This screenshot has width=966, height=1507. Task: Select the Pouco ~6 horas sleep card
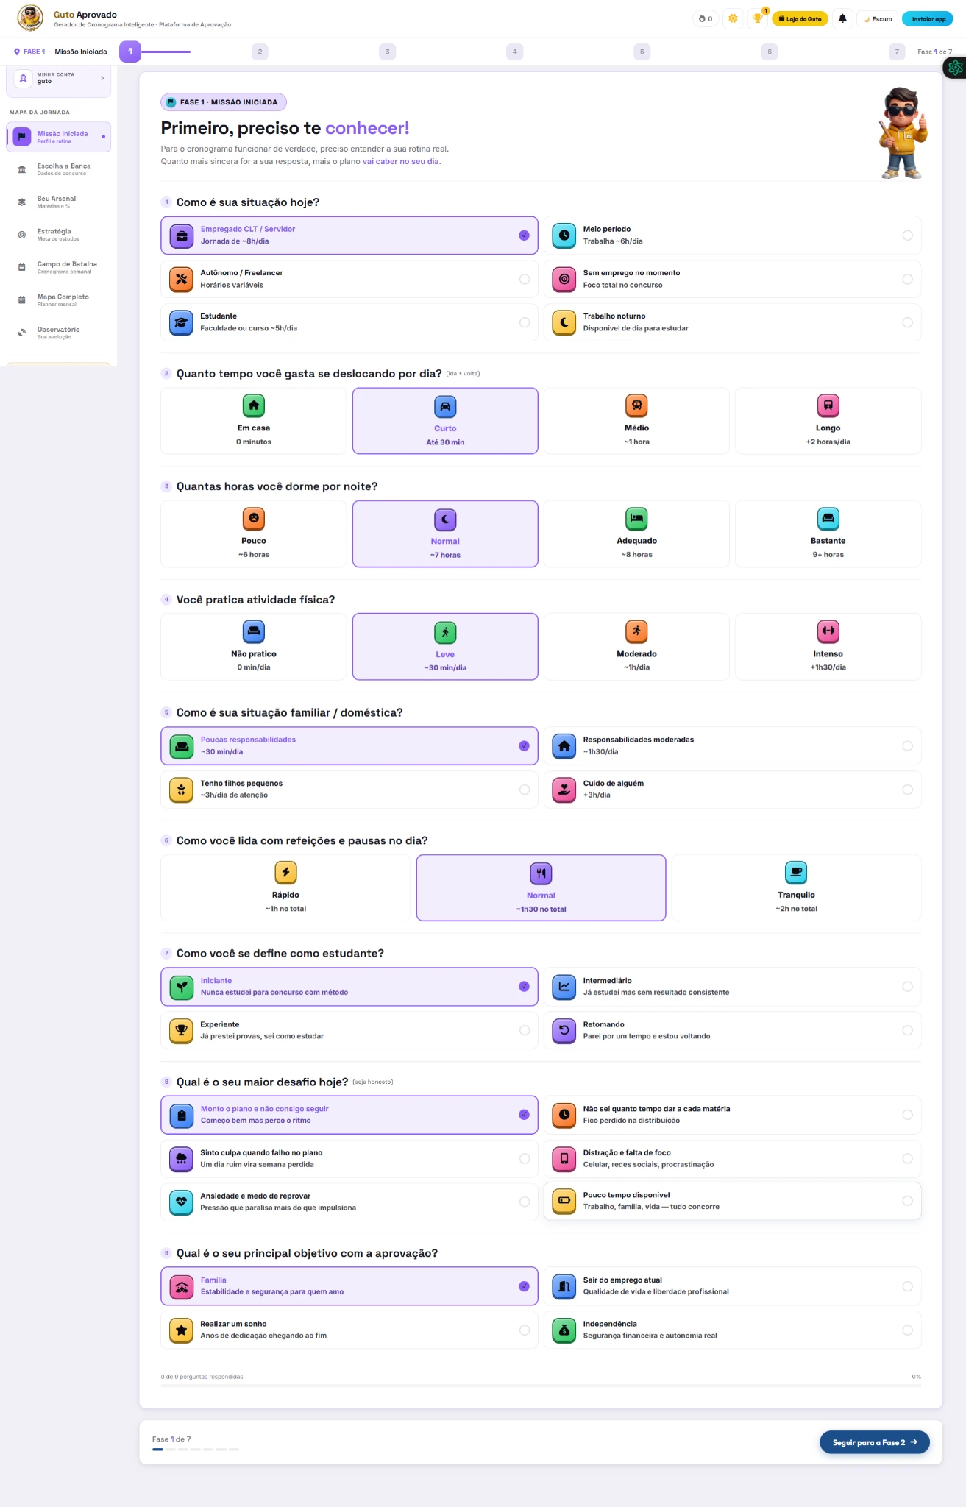254,534
